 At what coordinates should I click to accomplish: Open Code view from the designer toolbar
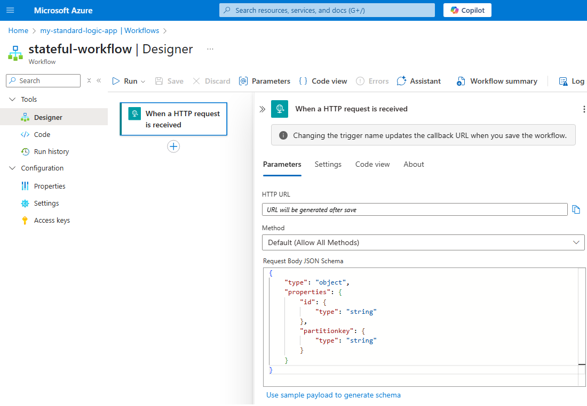click(x=323, y=81)
